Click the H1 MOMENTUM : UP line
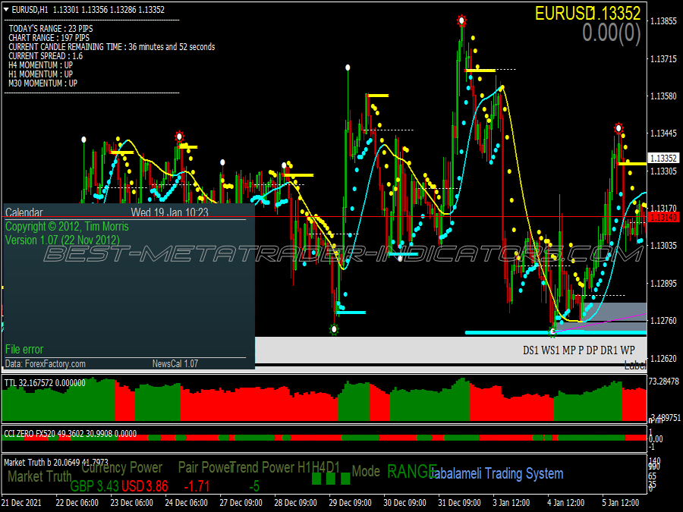683x512 pixels. pos(40,74)
